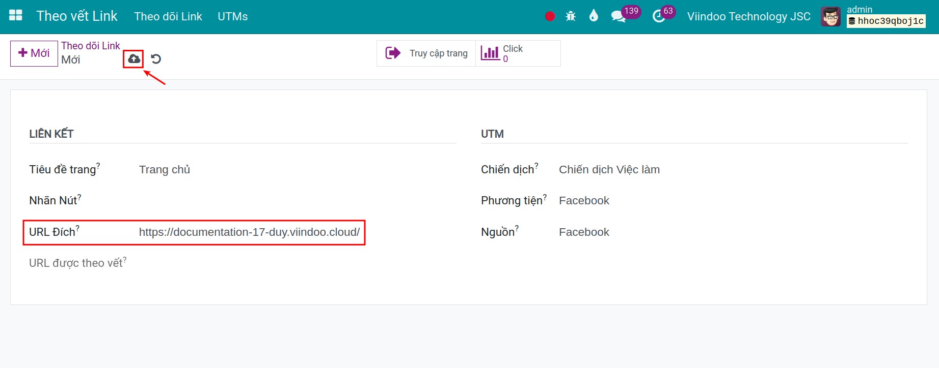The width and height of the screenshot is (939, 368).
Task: Open the UTMs menu
Action: pyautogui.click(x=233, y=16)
